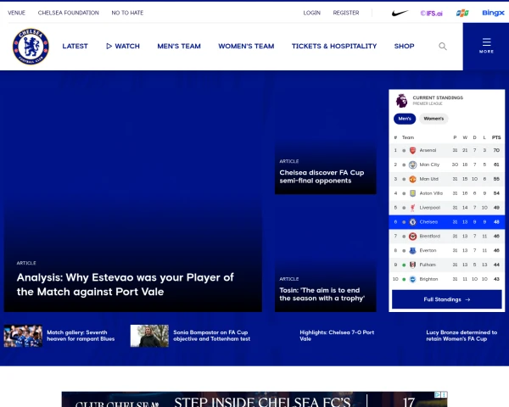Click Arsenal team name in standings
Viewport: 509px width, 407px height.
pos(428,150)
